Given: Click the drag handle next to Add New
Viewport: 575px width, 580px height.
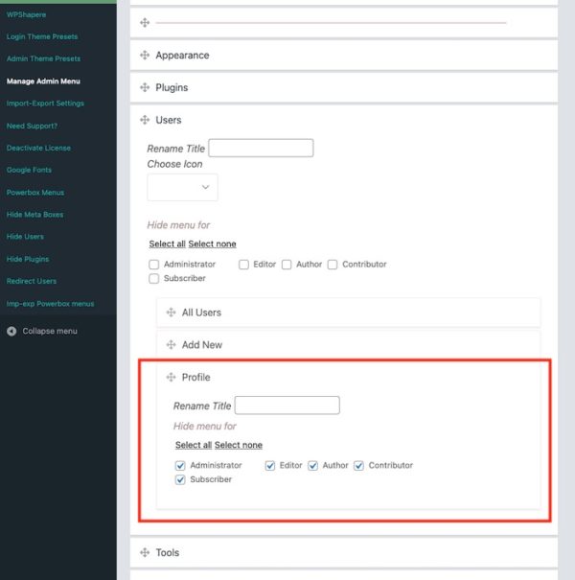Looking at the screenshot, I should tap(172, 345).
